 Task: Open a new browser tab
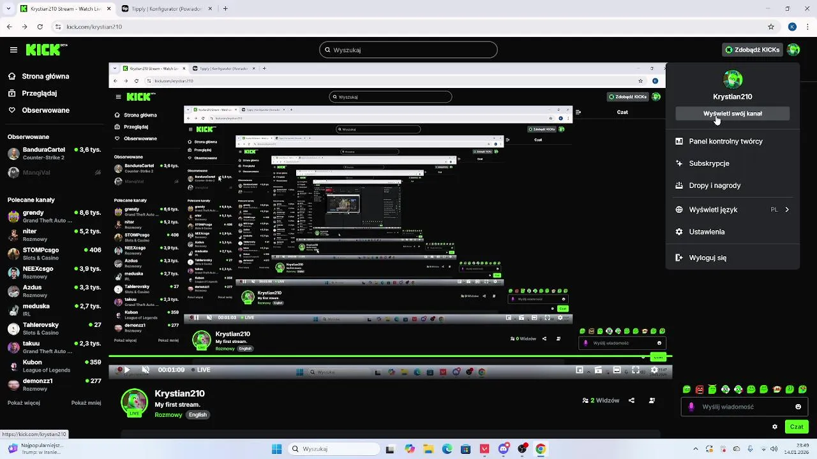(x=225, y=9)
